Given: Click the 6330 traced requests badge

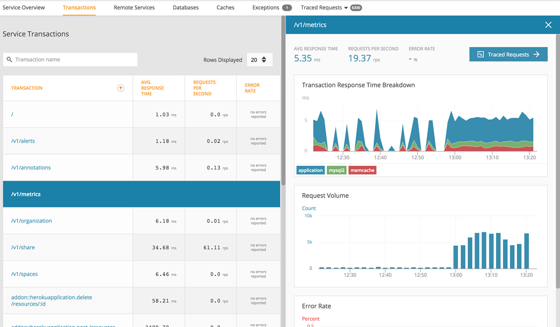Looking at the screenshot, I should [356, 8].
